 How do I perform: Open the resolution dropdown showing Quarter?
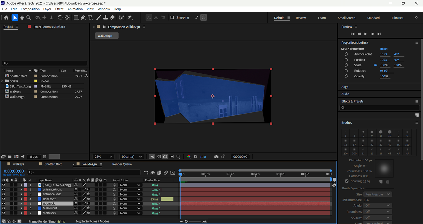[131, 157]
